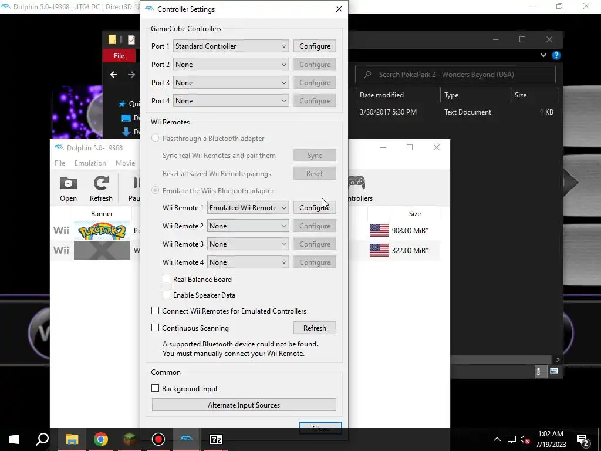Toggle Background Input checkbox

click(155, 388)
